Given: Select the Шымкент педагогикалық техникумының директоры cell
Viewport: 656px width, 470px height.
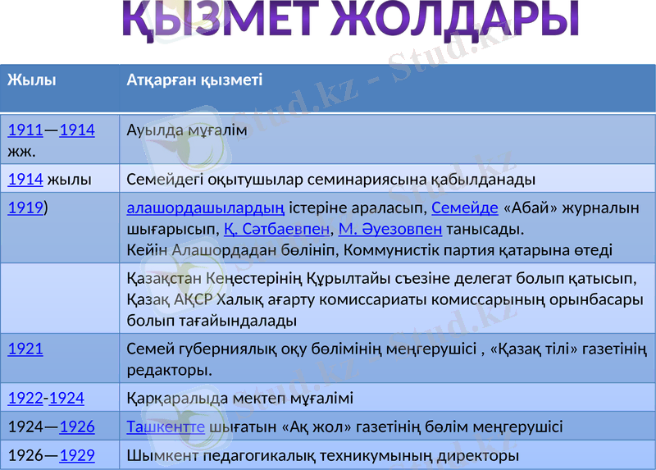Looking at the screenshot, I should [323, 455].
